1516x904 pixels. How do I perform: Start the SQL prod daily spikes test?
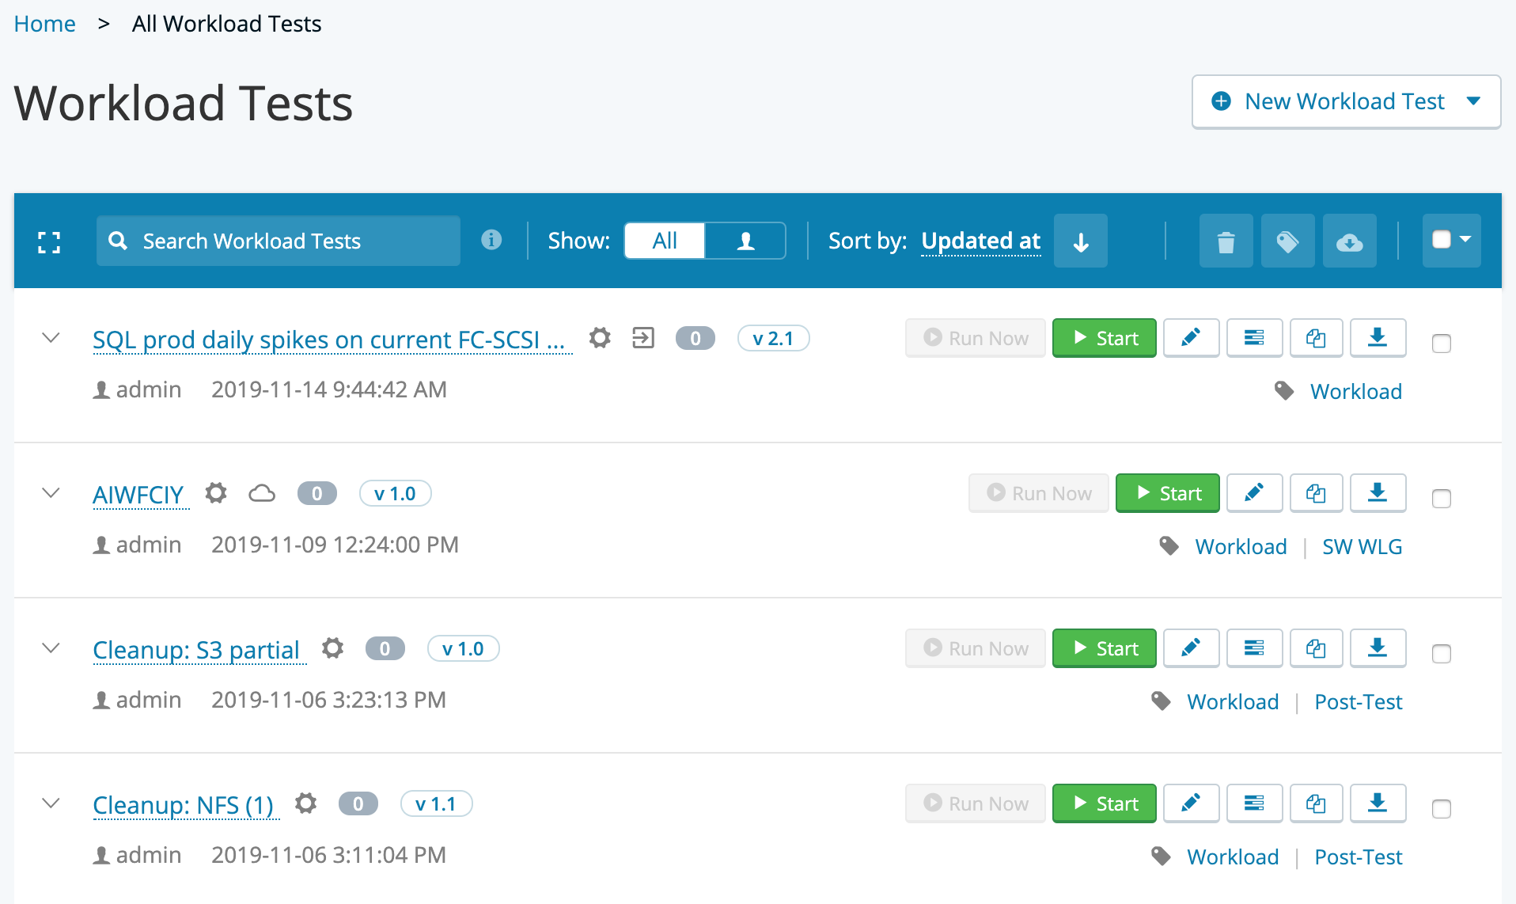(1104, 338)
